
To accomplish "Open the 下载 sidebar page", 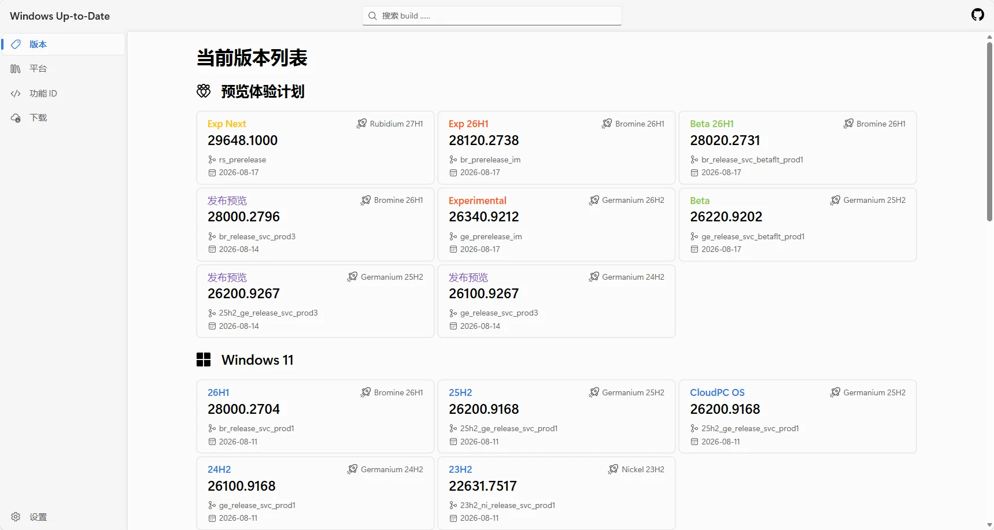I will coord(63,118).
